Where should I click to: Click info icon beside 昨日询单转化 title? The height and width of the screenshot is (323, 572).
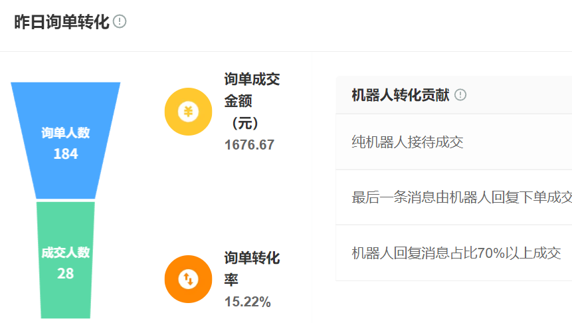tap(120, 22)
